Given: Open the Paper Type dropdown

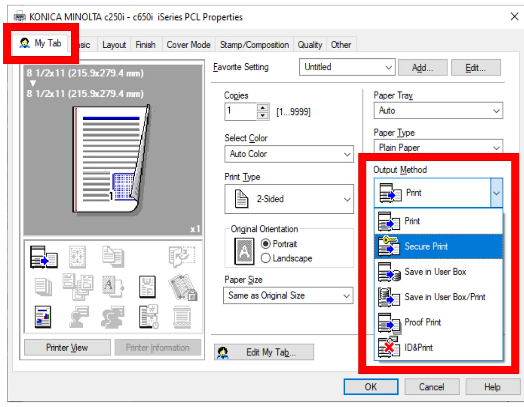Looking at the screenshot, I should pyautogui.click(x=438, y=147).
